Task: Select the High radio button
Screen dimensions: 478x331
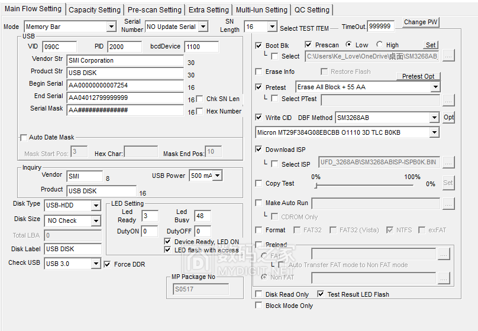Action: (x=379, y=44)
